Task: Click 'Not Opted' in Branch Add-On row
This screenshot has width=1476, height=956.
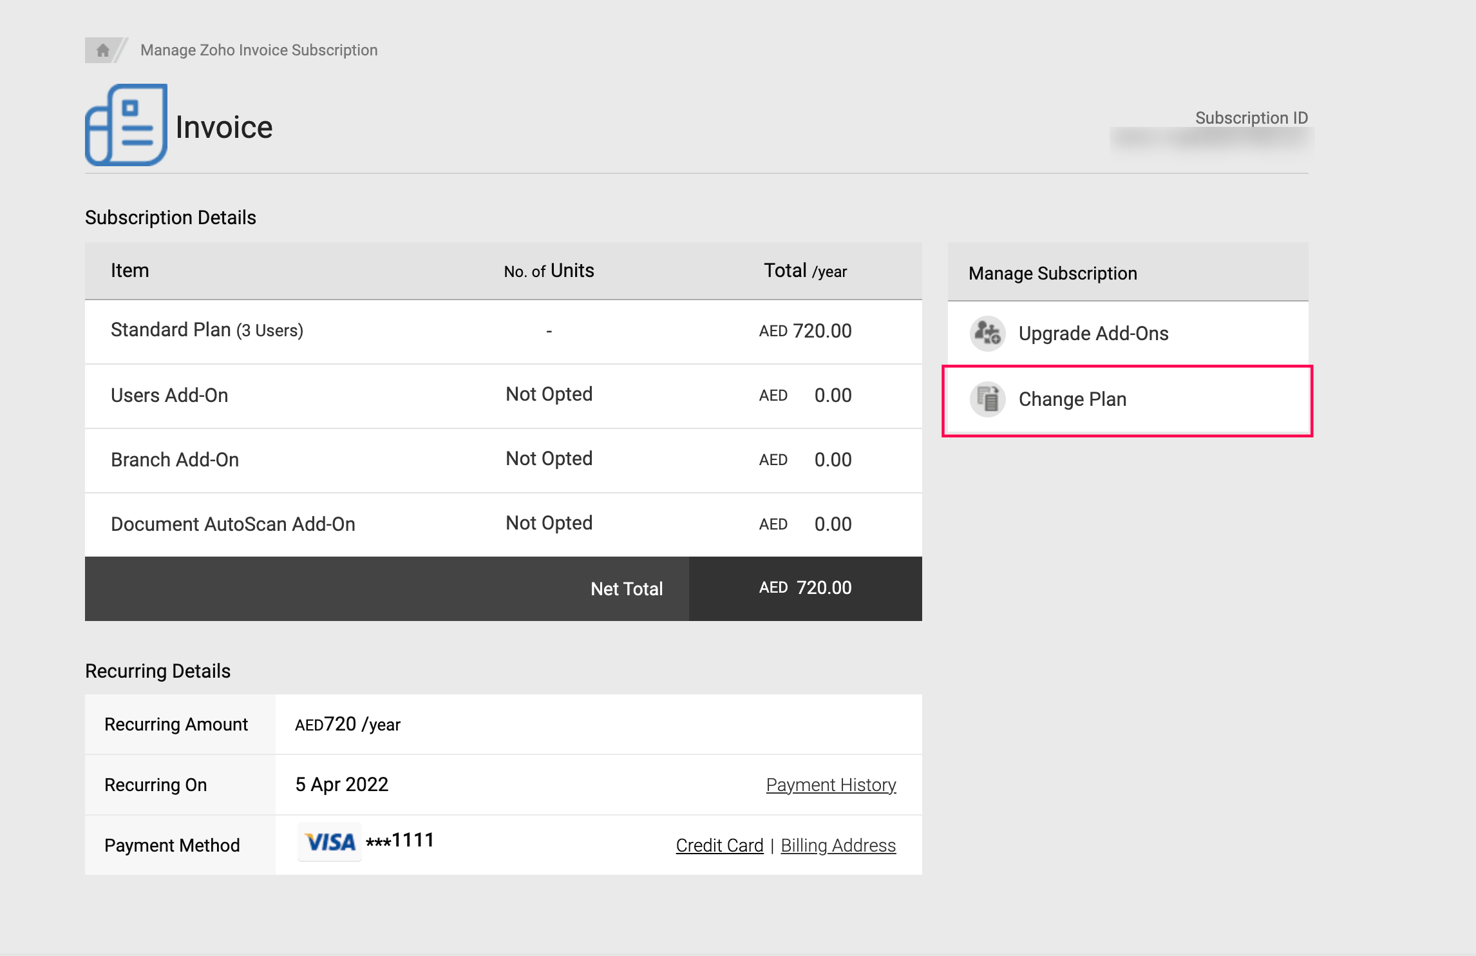Action: (x=549, y=458)
